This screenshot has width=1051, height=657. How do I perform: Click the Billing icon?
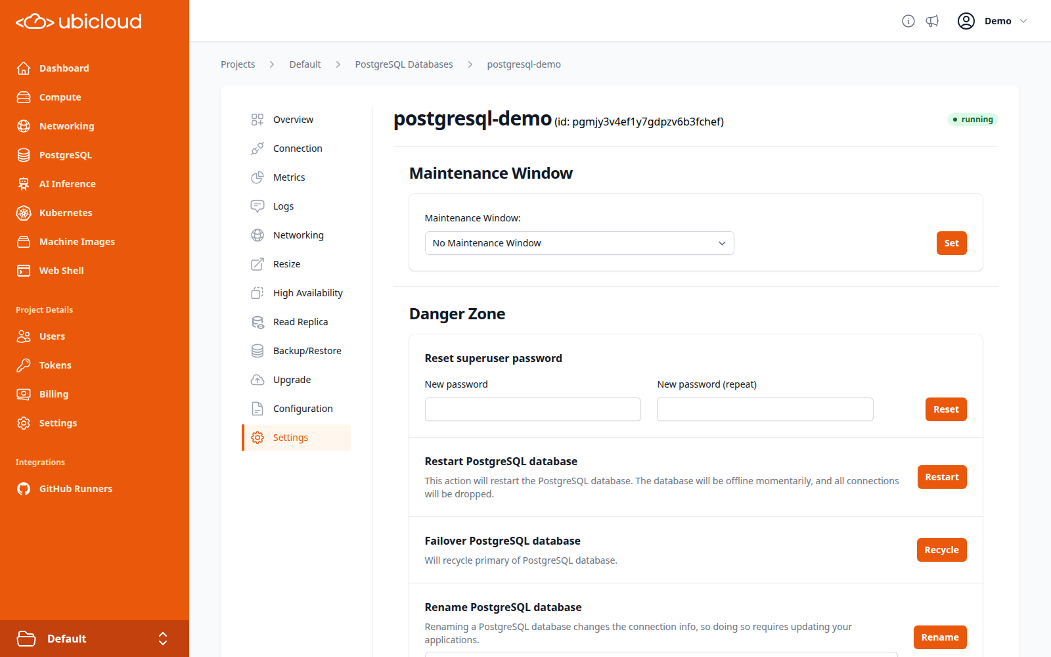[24, 394]
